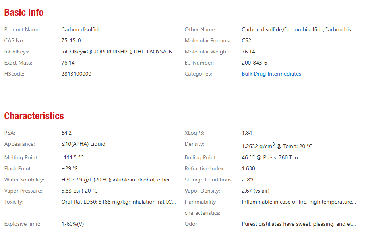
Task: Click the CAS number value 75-15-0
Action: (71, 41)
